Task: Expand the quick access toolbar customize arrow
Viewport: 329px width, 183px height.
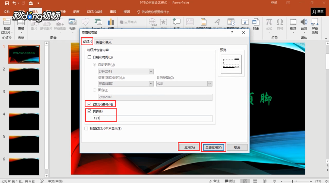Action: point(38,3)
